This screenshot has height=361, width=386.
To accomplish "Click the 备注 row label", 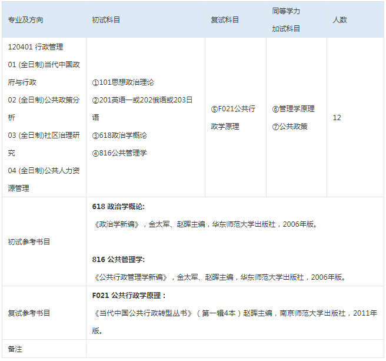I will [15, 349].
